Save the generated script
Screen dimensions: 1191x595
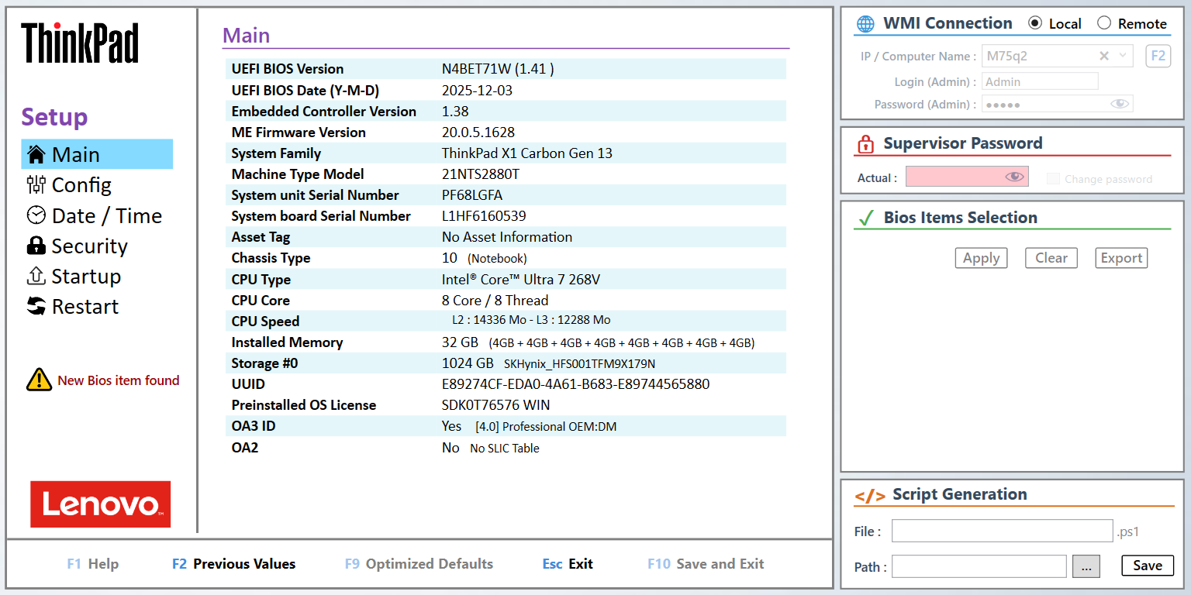click(x=1148, y=566)
